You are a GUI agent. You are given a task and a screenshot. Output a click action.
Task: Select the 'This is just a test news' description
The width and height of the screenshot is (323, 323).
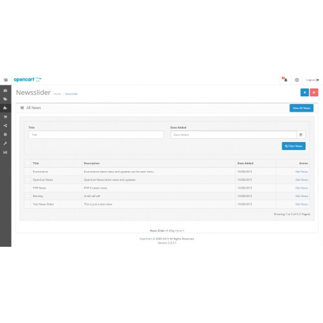point(98,204)
